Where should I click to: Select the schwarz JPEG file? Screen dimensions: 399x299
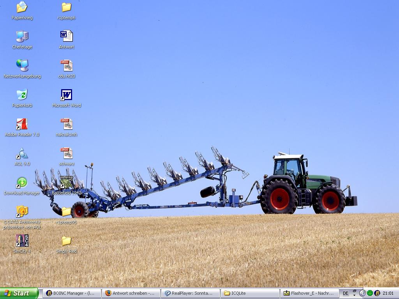[67, 153]
